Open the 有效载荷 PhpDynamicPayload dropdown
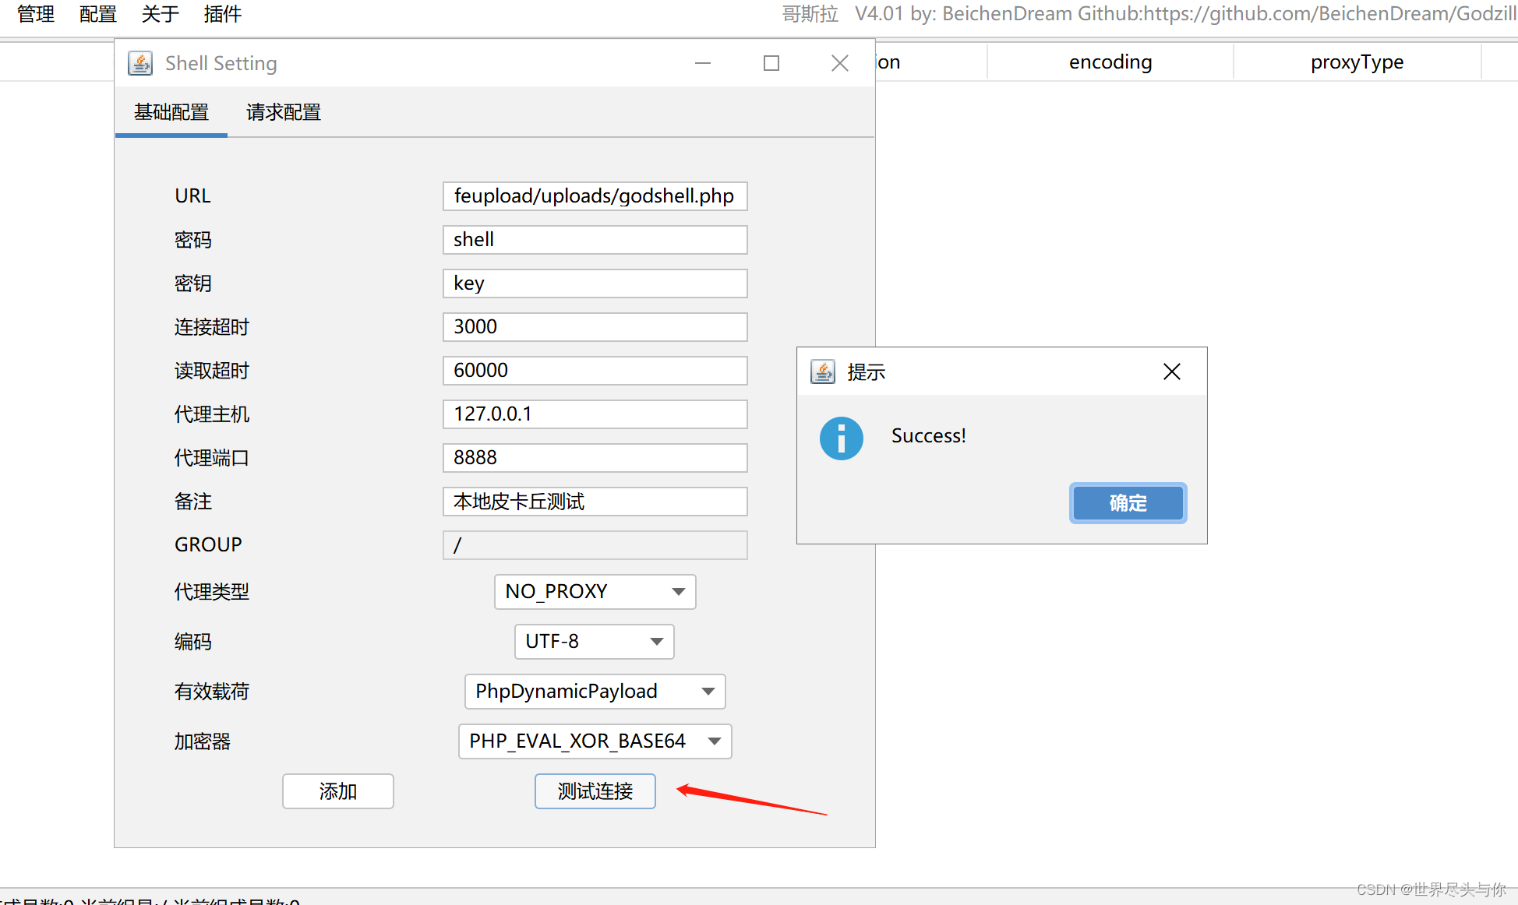1518x905 pixels. 595,692
